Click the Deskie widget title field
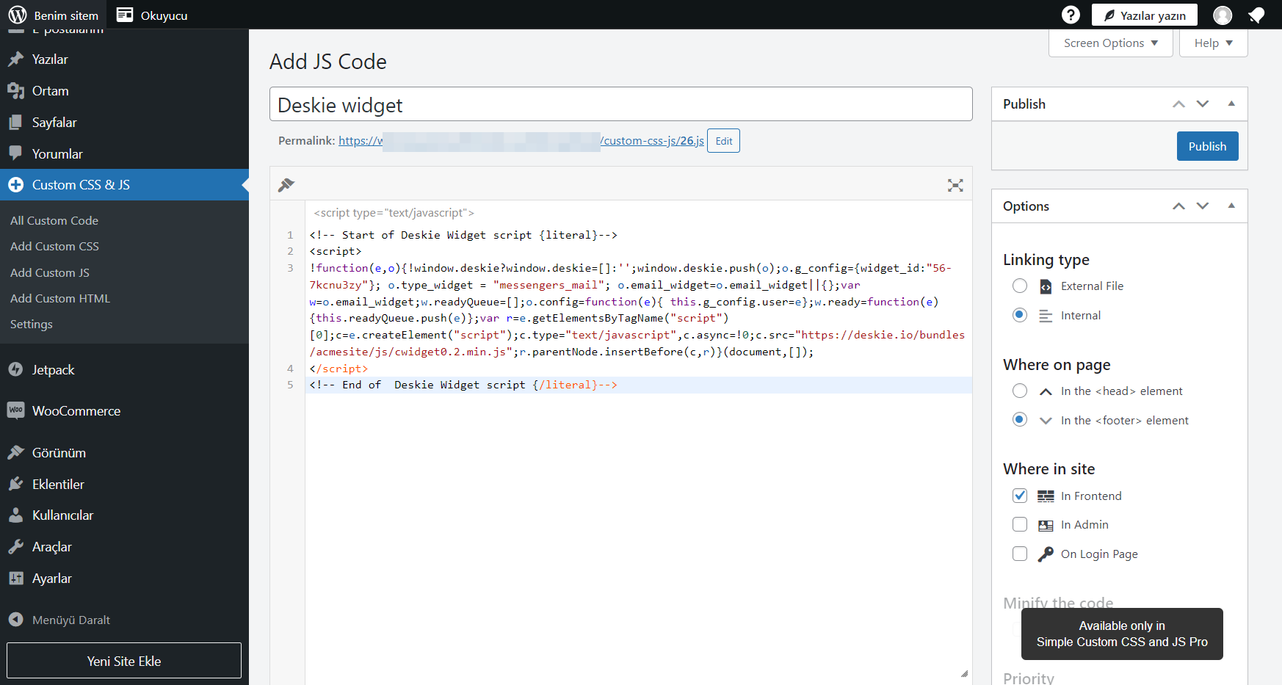This screenshot has width=1282, height=685. [x=621, y=104]
